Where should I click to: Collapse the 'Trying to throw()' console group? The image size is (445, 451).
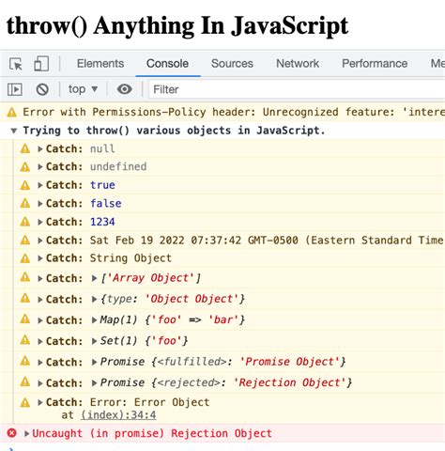[13, 131]
